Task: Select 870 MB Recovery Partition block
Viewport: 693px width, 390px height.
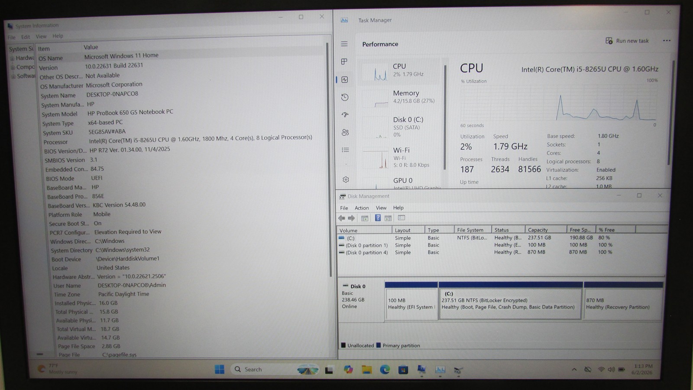Action: [x=623, y=301]
